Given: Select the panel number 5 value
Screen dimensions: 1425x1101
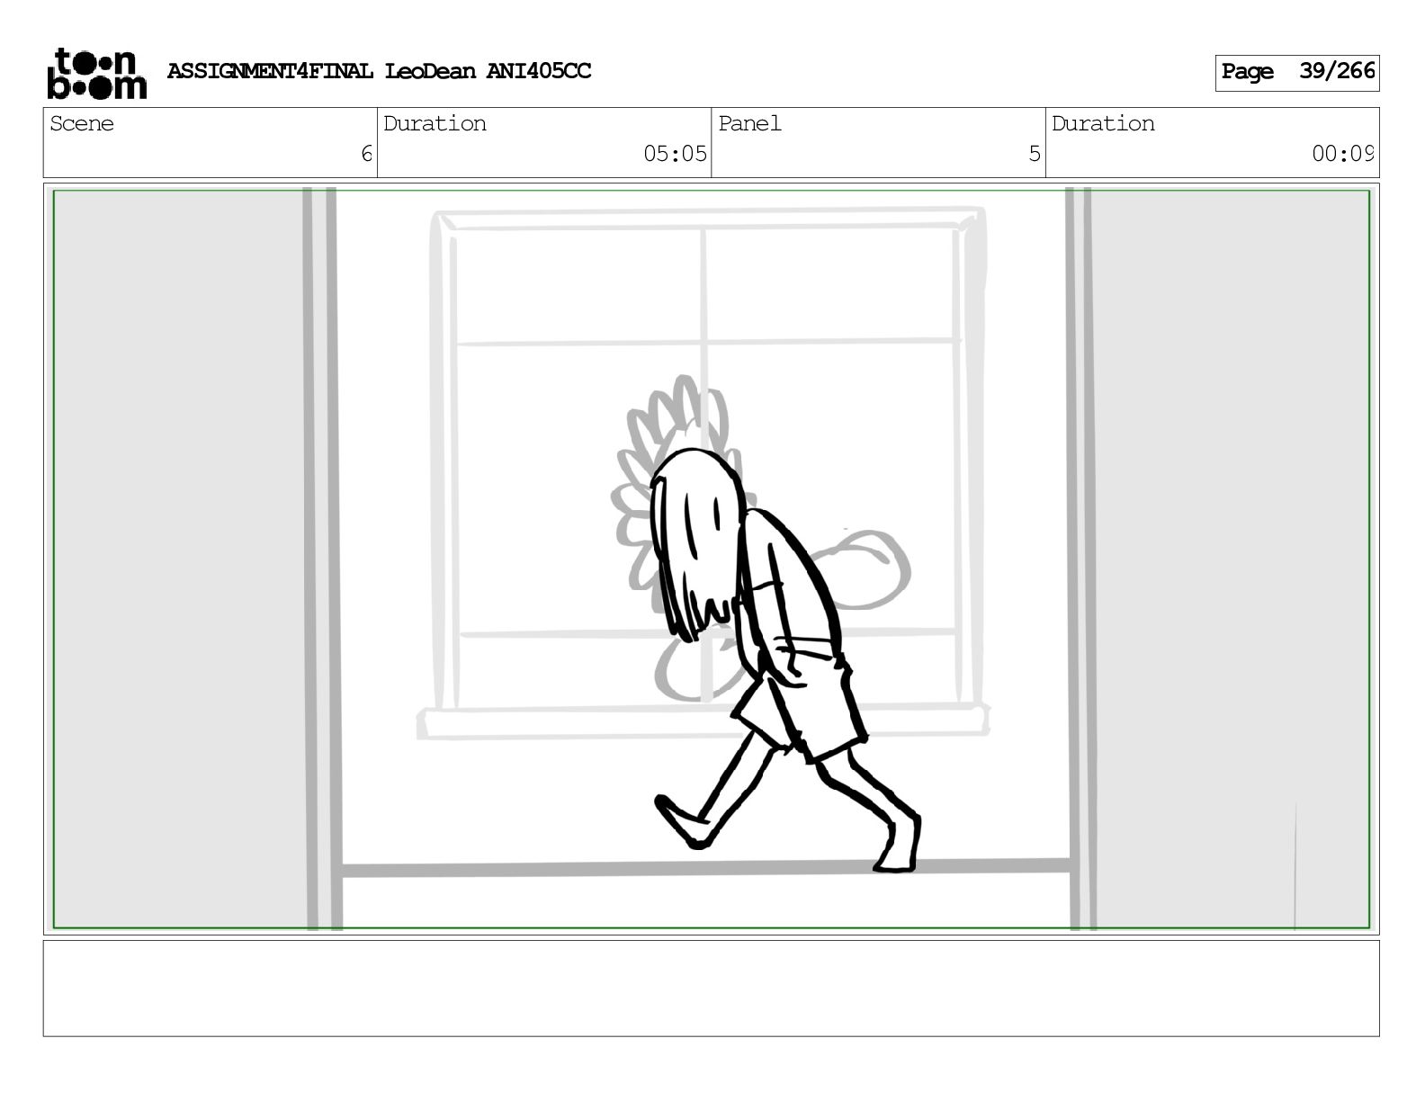Looking at the screenshot, I should click(x=1035, y=154).
